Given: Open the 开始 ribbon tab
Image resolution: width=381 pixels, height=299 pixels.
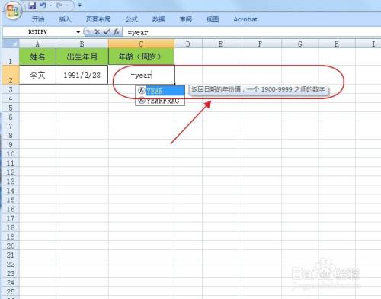Looking at the screenshot, I should click(38, 19).
